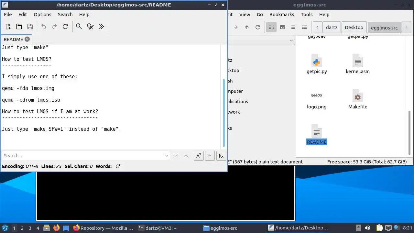Open the find magnifier tool
414x233 pixels.
79,27
